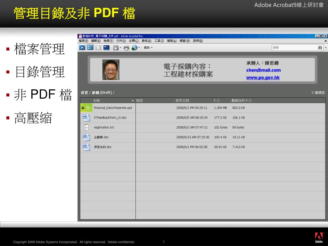Click the 修改日期 column header
Viewport: 328px width, 246px height.
point(193,100)
